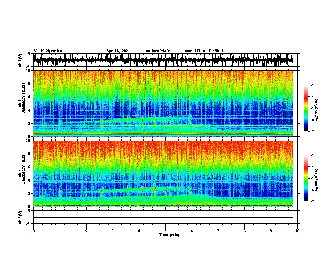Click the "start UT = 7 : 50: 1" text
This screenshot has height=259, width=335.
(204, 51)
